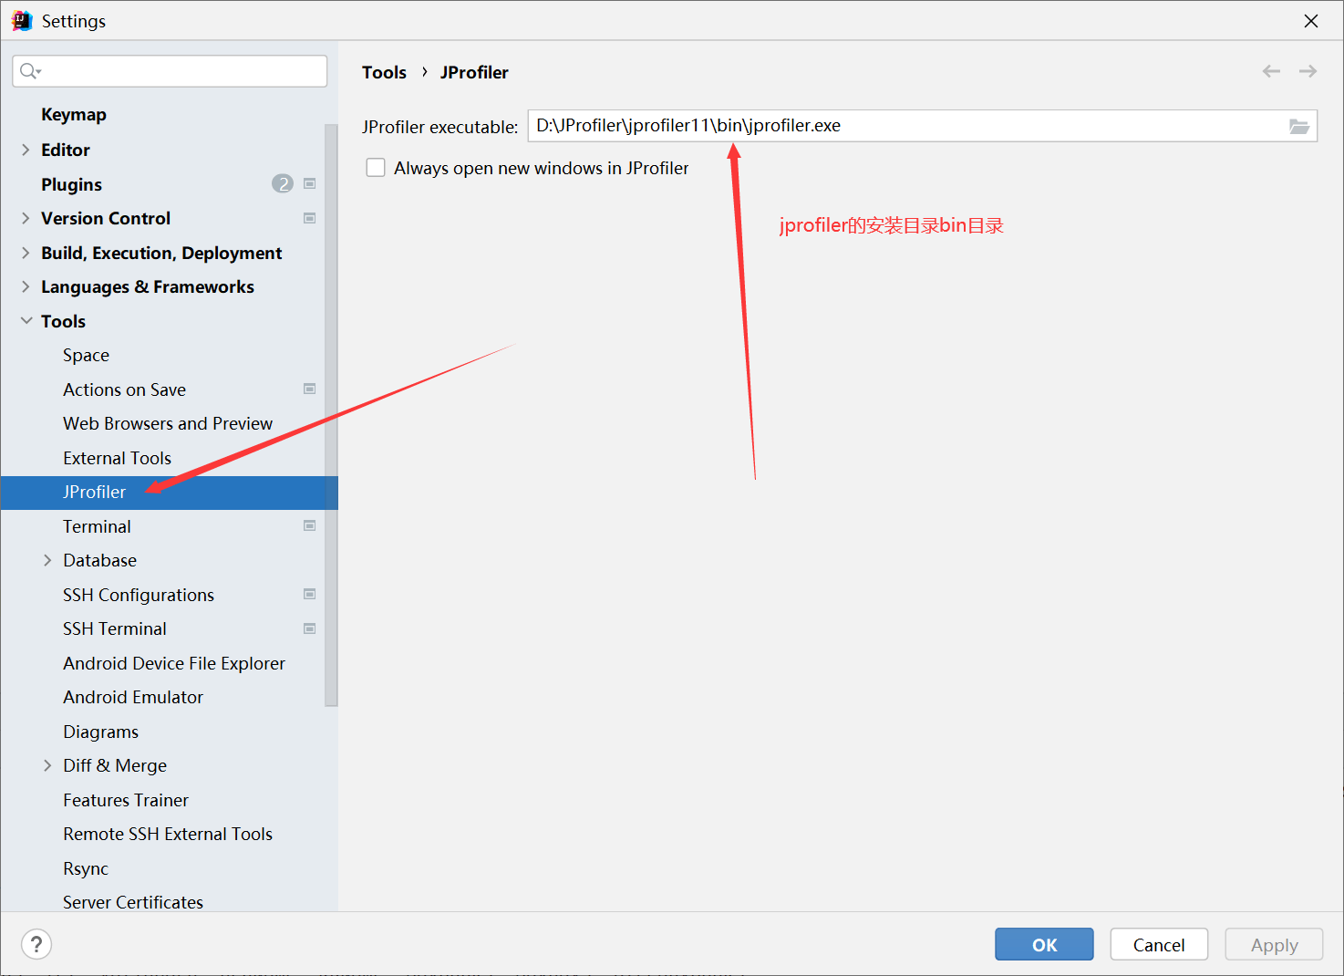Expand the Diff & Merge subsection
1344x976 pixels.
(47, 765)
